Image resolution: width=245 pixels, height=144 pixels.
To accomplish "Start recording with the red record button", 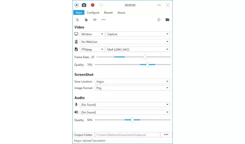I will [x=93, y=5].
